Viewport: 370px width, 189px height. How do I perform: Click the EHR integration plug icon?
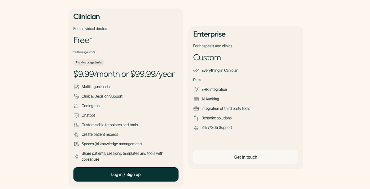click(196, 90)
